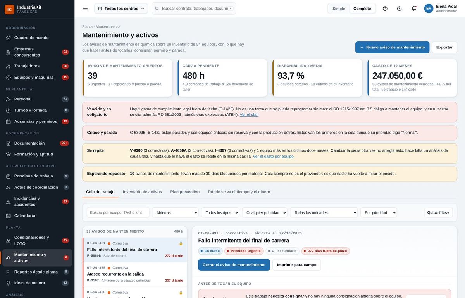Click Quitar filtros button
The image size is (465, 298).
pos(438,212)
